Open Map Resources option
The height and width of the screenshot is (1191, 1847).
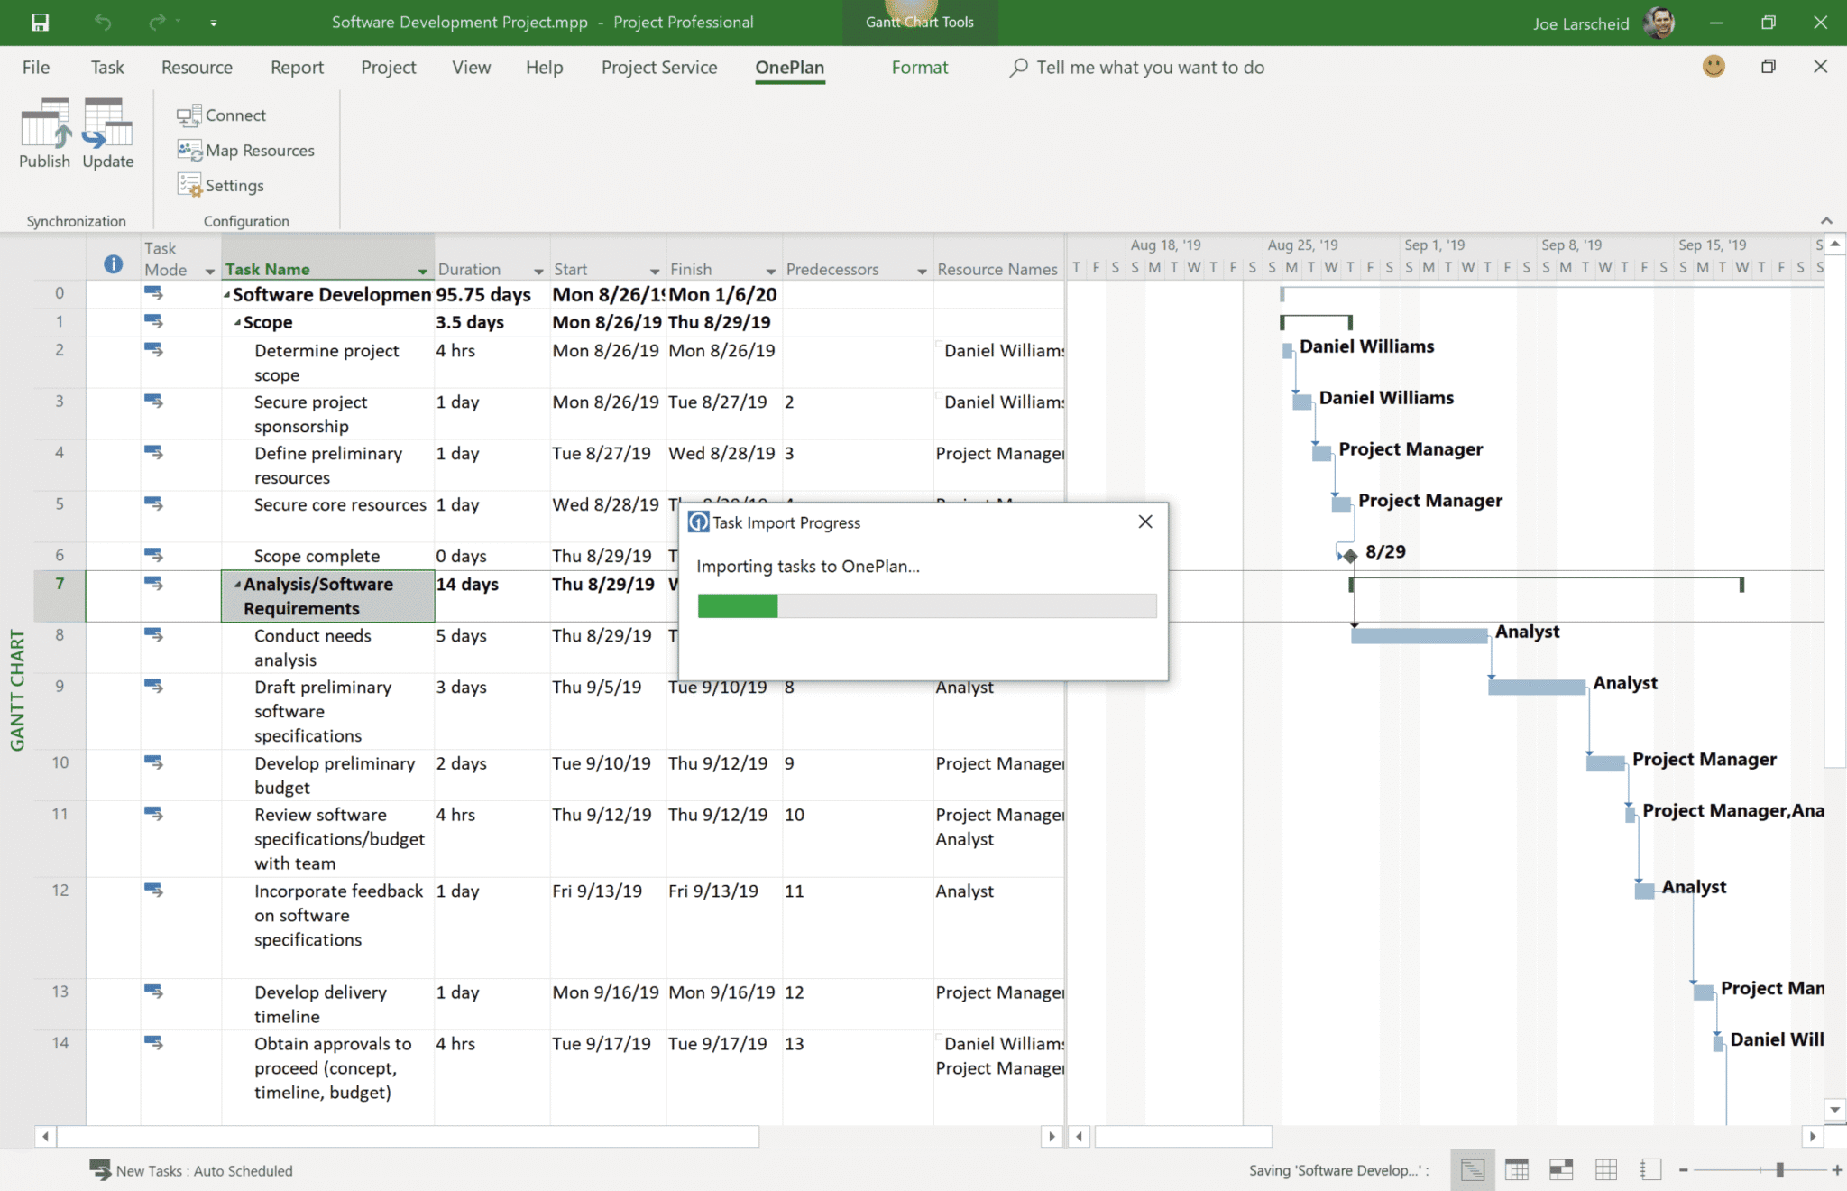[x=246, y=151]
